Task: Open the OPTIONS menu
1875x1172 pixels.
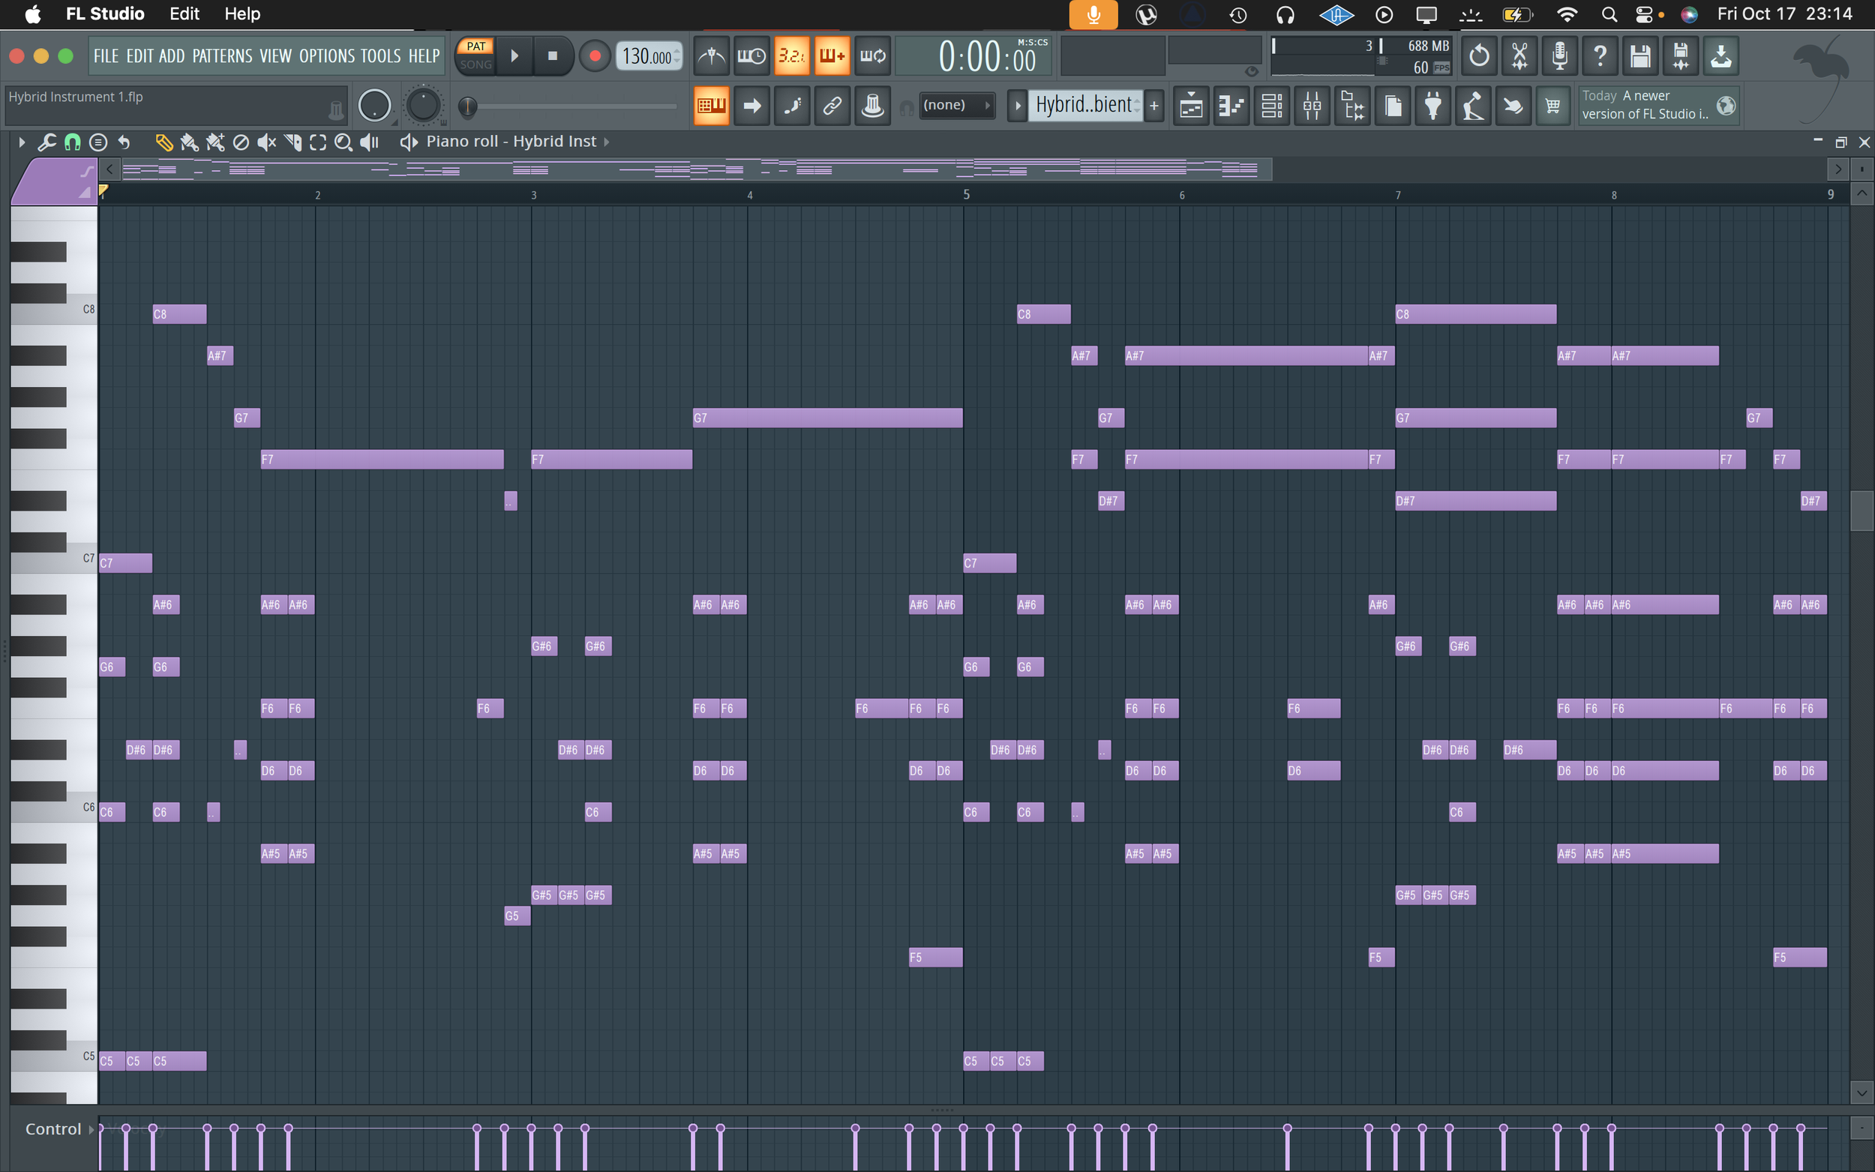Action: pyautogui.click(x=325, y=55)
